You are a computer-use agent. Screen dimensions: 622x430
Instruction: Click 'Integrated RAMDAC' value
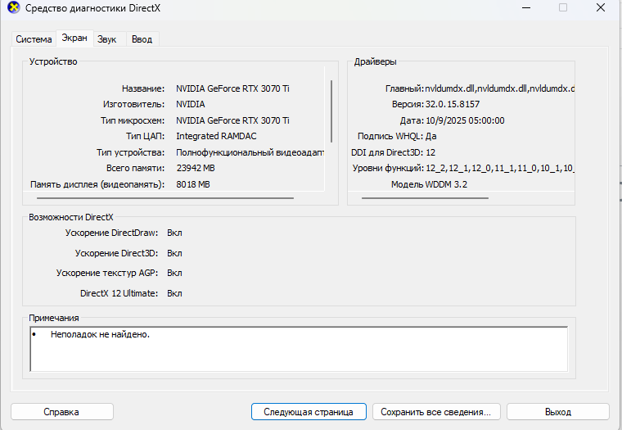pos(216,136)
